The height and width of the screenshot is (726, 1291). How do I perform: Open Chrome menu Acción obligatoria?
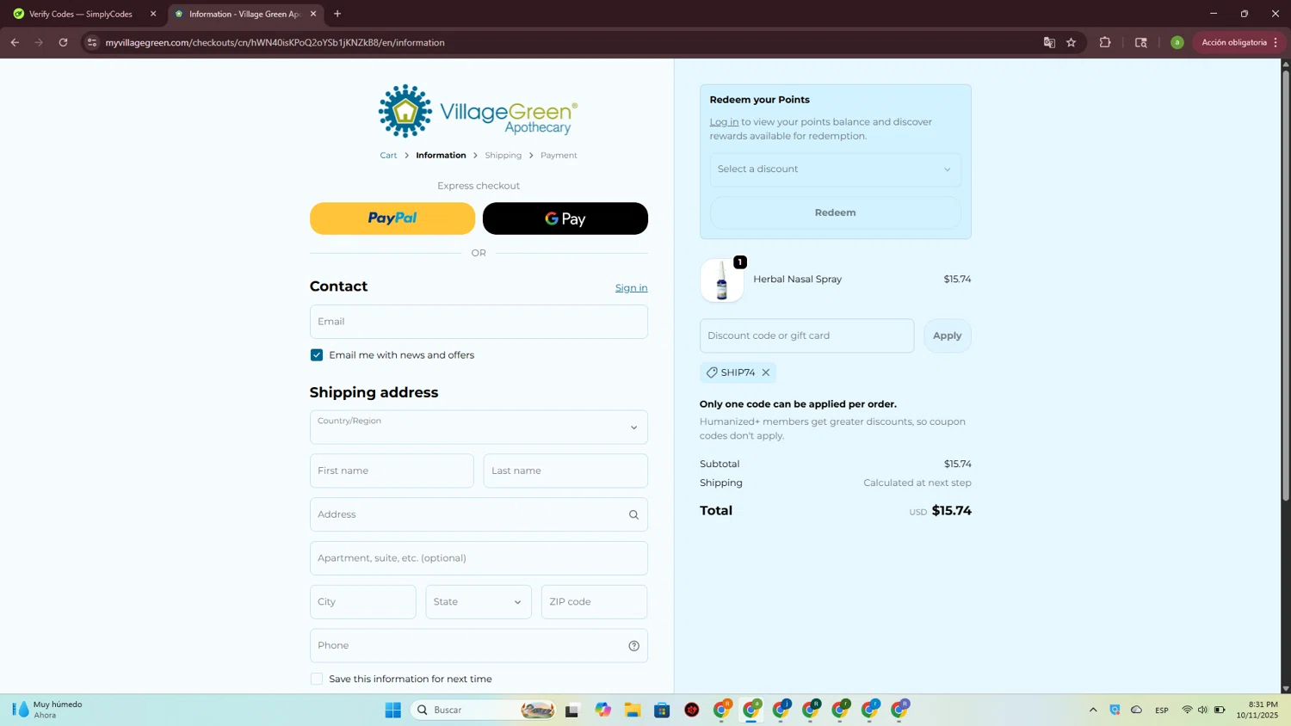tap(1239, 42)
